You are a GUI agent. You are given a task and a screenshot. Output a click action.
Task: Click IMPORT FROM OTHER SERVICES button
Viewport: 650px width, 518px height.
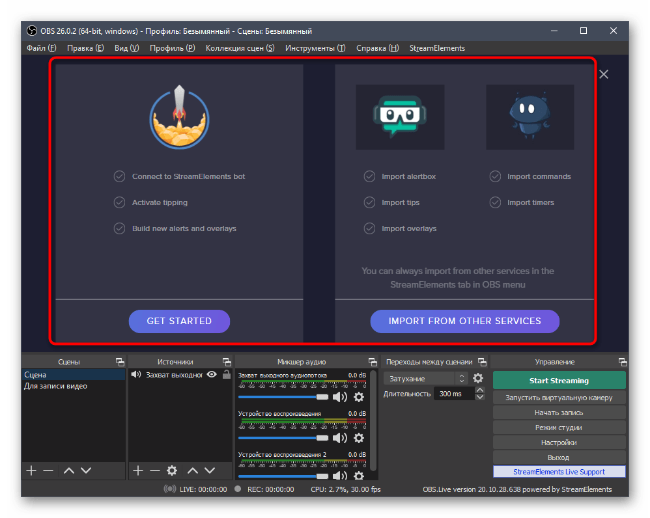464,321
